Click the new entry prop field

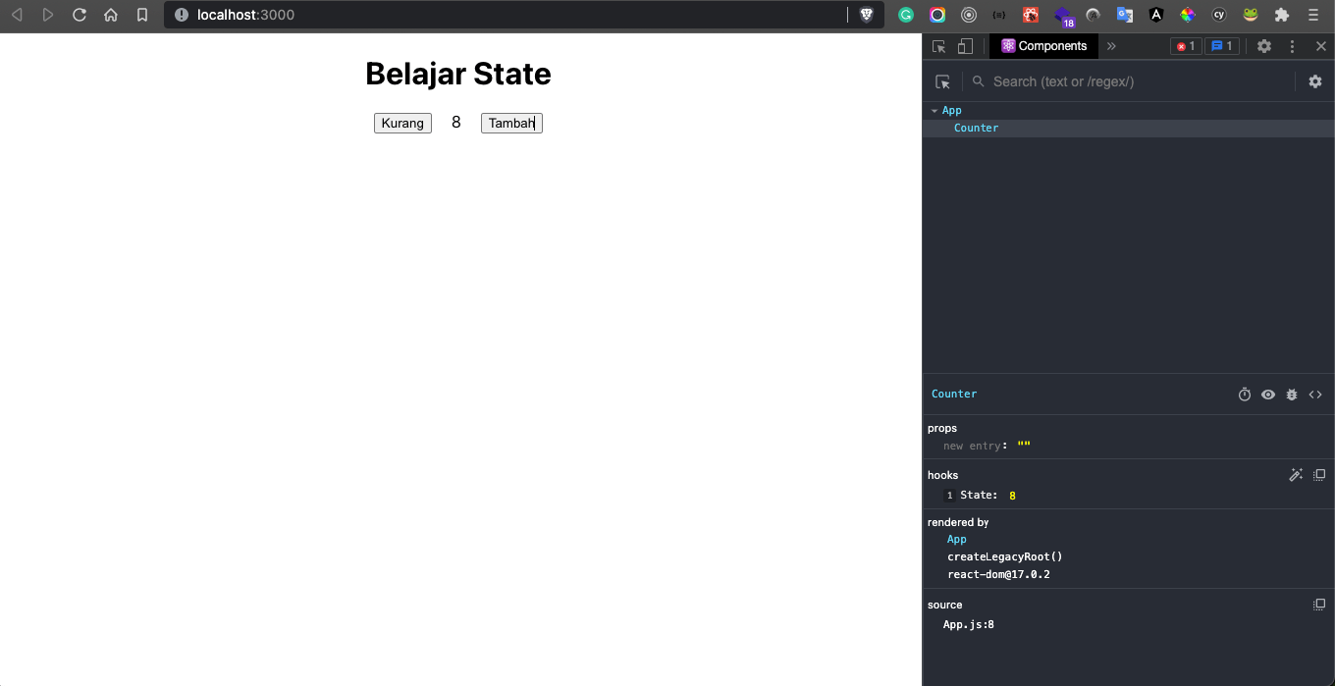(x=972, y=446)
